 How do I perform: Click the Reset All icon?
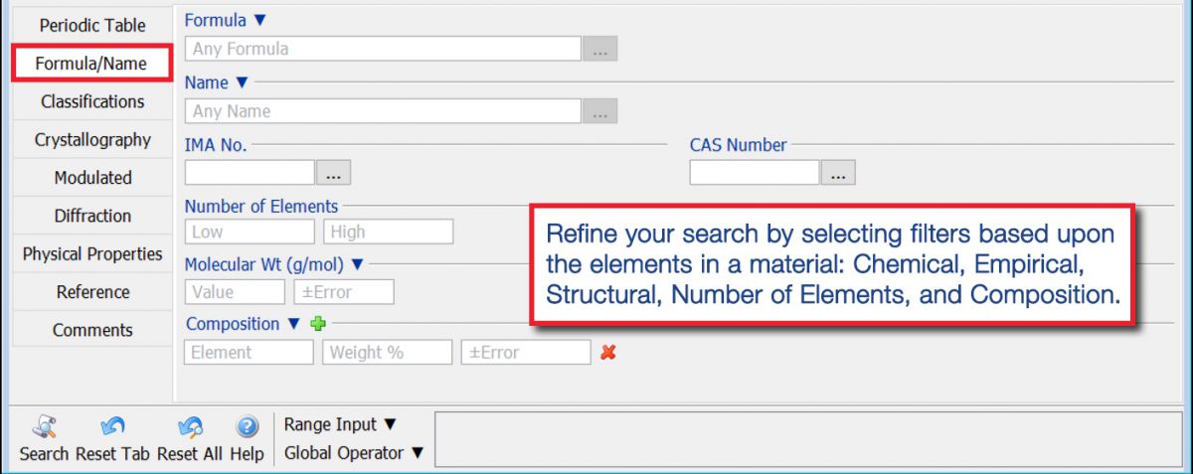[x=190, y=428]
